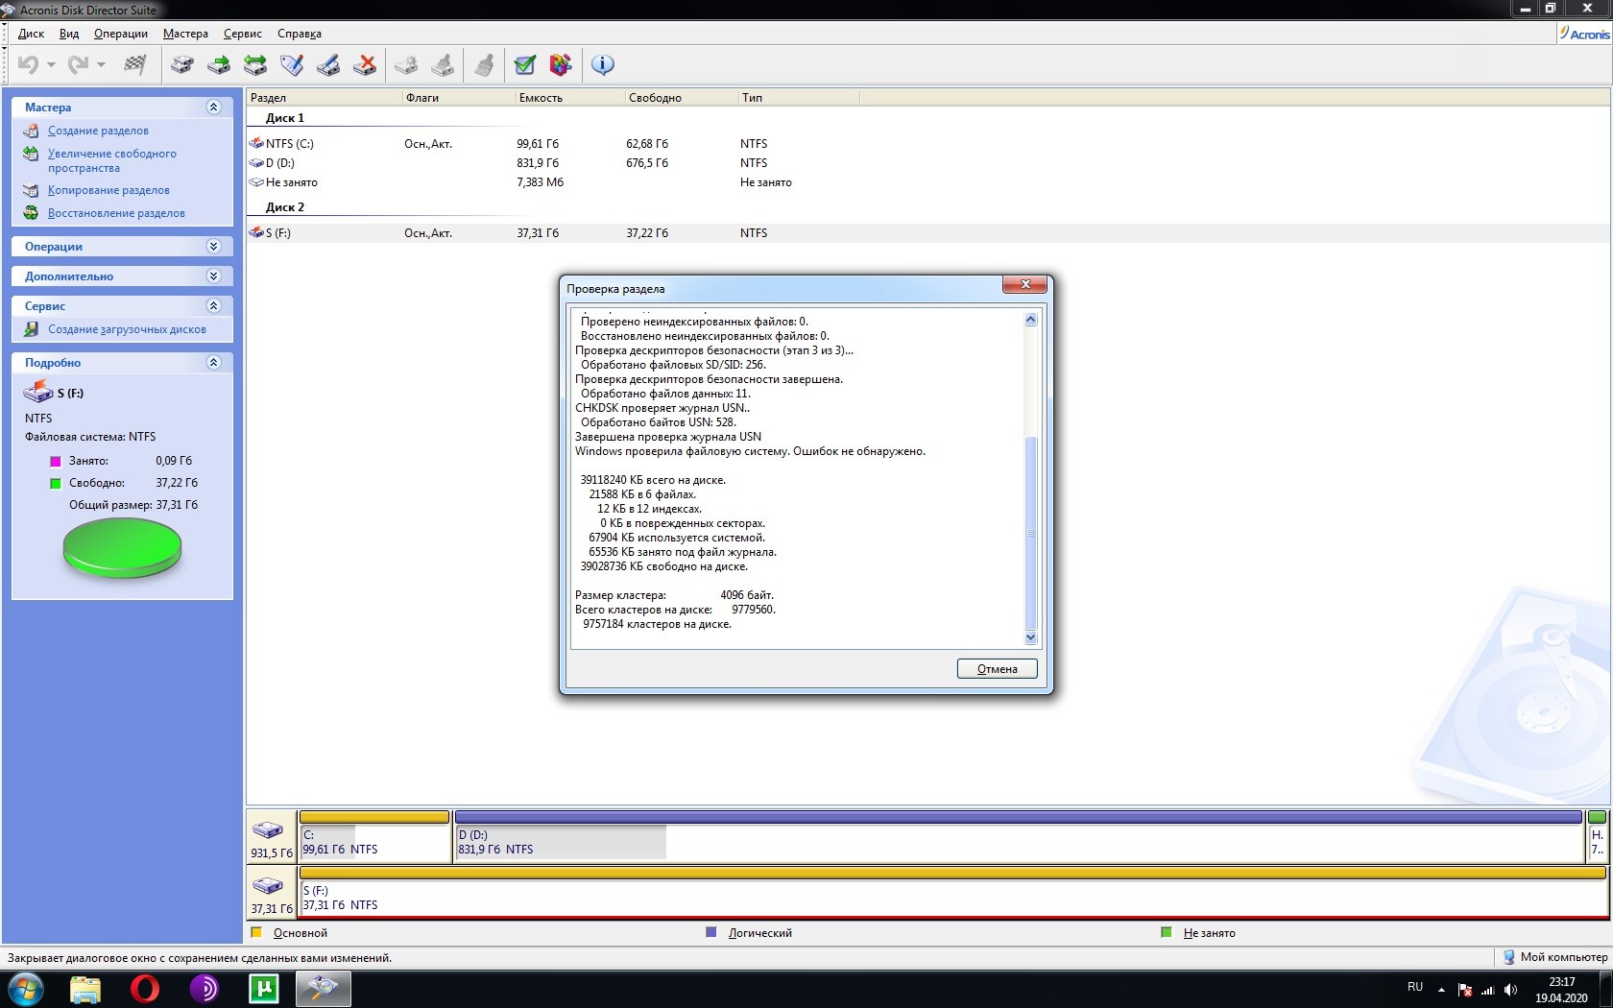Click the format partition pen icon

click(328, 64)
